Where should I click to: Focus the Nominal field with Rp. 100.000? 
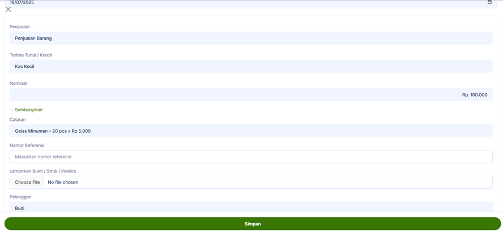[x=251, y=95]
